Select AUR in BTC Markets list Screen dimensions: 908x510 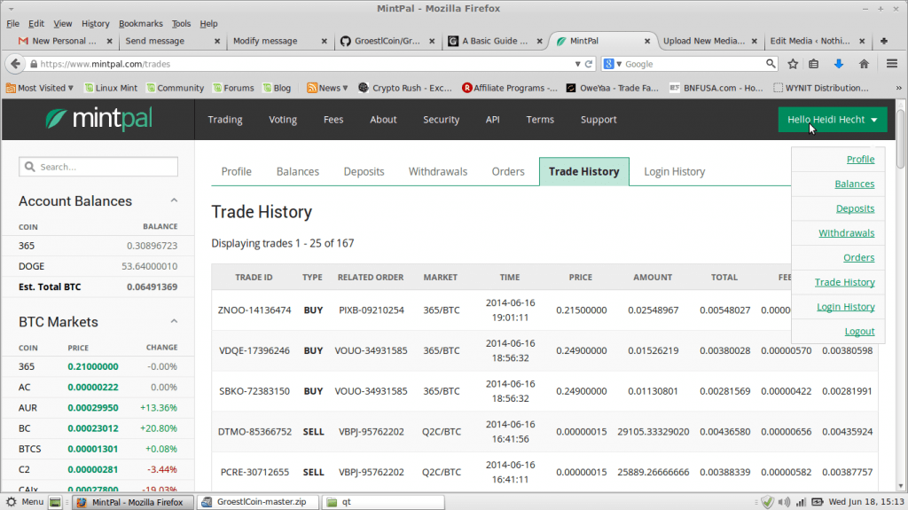[98, 407]
